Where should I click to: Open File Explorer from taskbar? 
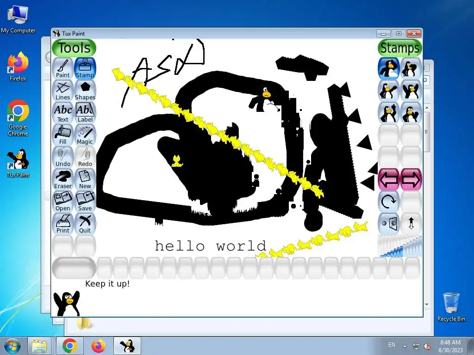pyautogui.click(x=40, y=346)
